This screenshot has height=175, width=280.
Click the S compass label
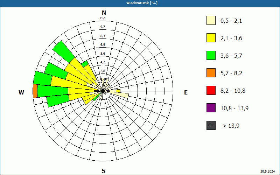pos(104,171)
